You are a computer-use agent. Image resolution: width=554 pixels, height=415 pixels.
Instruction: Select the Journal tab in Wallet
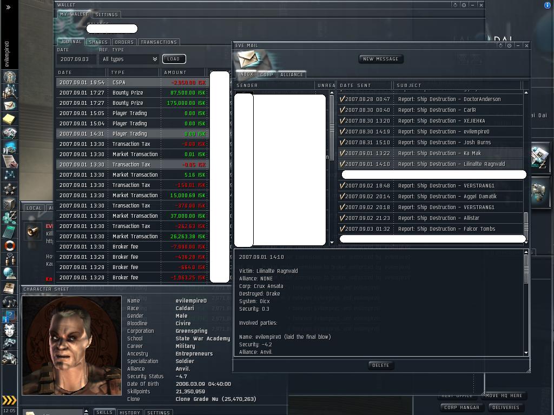tap(71, 42)
